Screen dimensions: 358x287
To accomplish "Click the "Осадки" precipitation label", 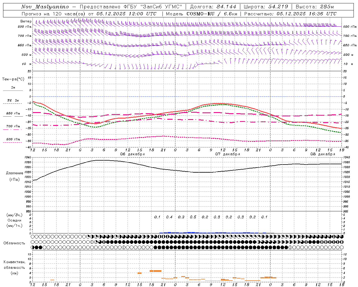I will pyautogui.click(x=15, y=220).
